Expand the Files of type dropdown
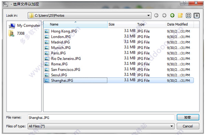The width and height of the screenshot is (206, 135). tap(172, 126)
